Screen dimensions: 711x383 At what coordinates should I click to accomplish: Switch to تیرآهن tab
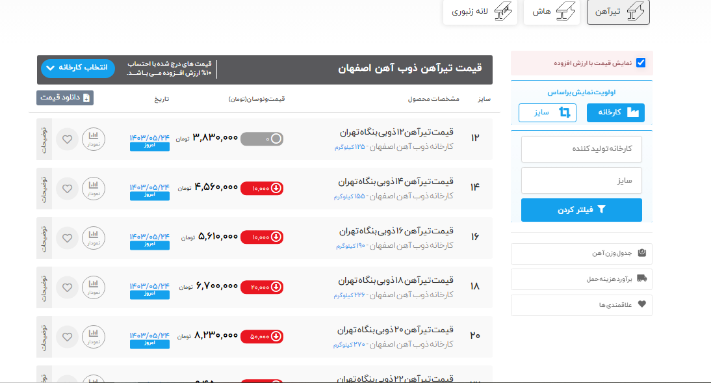[x=618, y=12]
